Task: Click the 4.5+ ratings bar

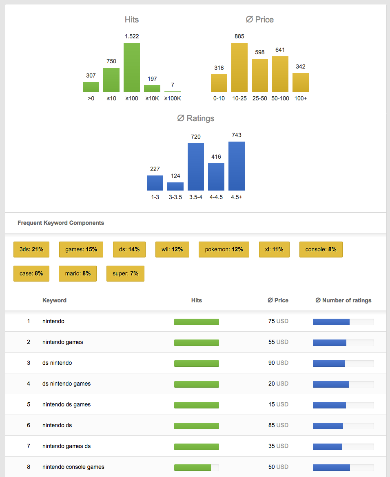Action: click(x=237, y=166)
